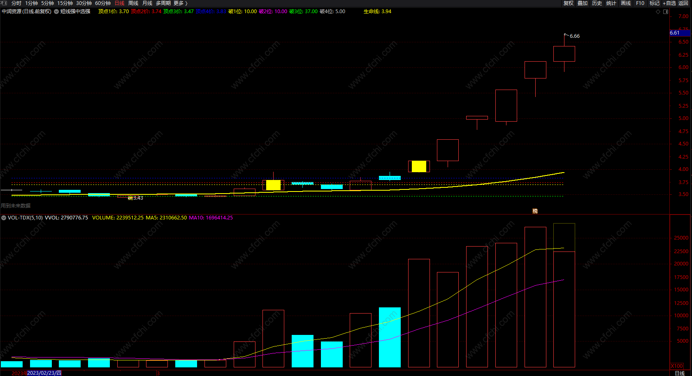
Task: Click the 6.61 current price tag on axis
Action: (680, 33)
